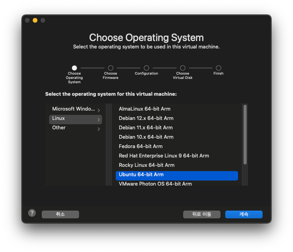293x252 pixels.
Task: Click the 뒤로 이동 back button
Action: [201, 214]
